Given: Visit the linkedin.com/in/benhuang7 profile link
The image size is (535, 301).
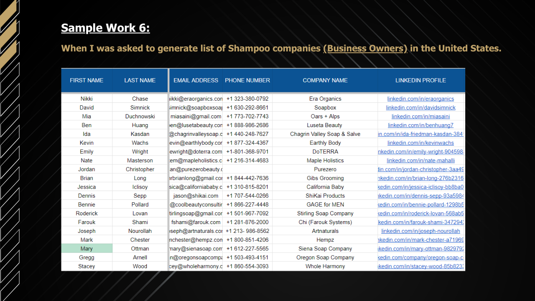Looking at the screenshot, I should click(x=420, y=125).
